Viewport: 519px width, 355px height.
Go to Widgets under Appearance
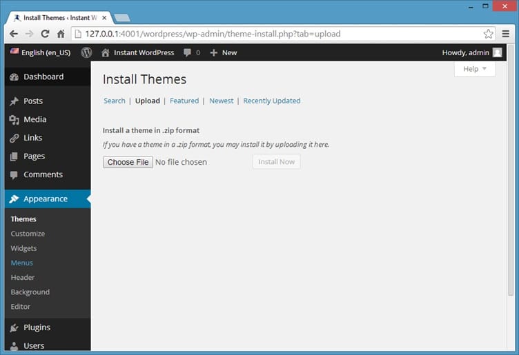[23, 248]
